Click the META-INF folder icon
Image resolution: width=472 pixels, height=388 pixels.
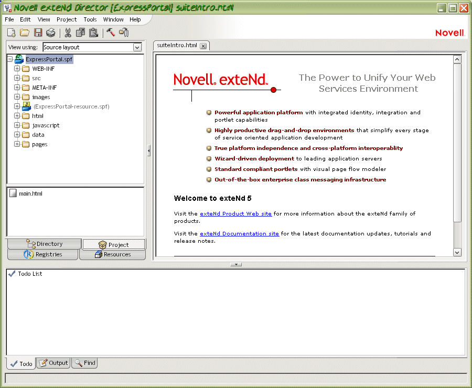pyautogui.click(x=26, y=88)
